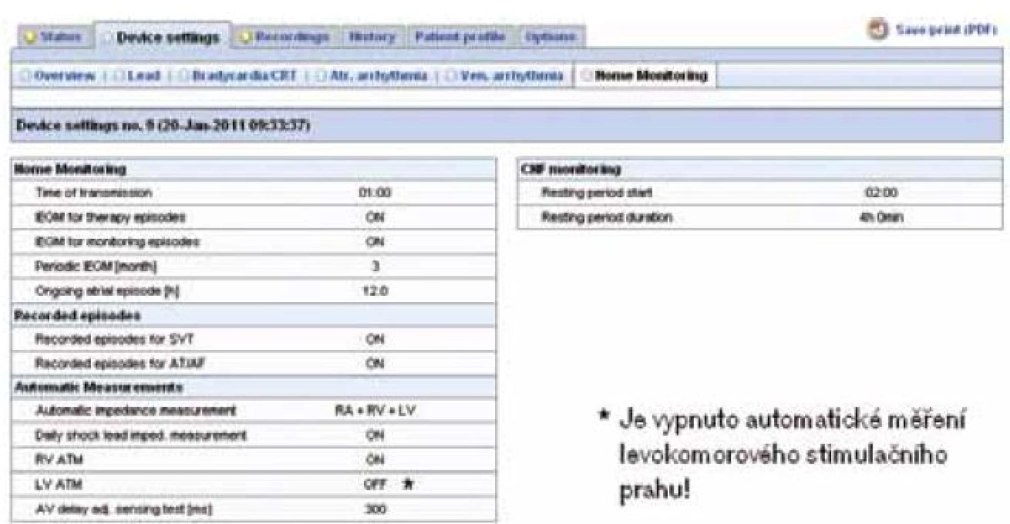
Task: Click the Daily shock lead imped. measurement row
Action: point(254,436)
